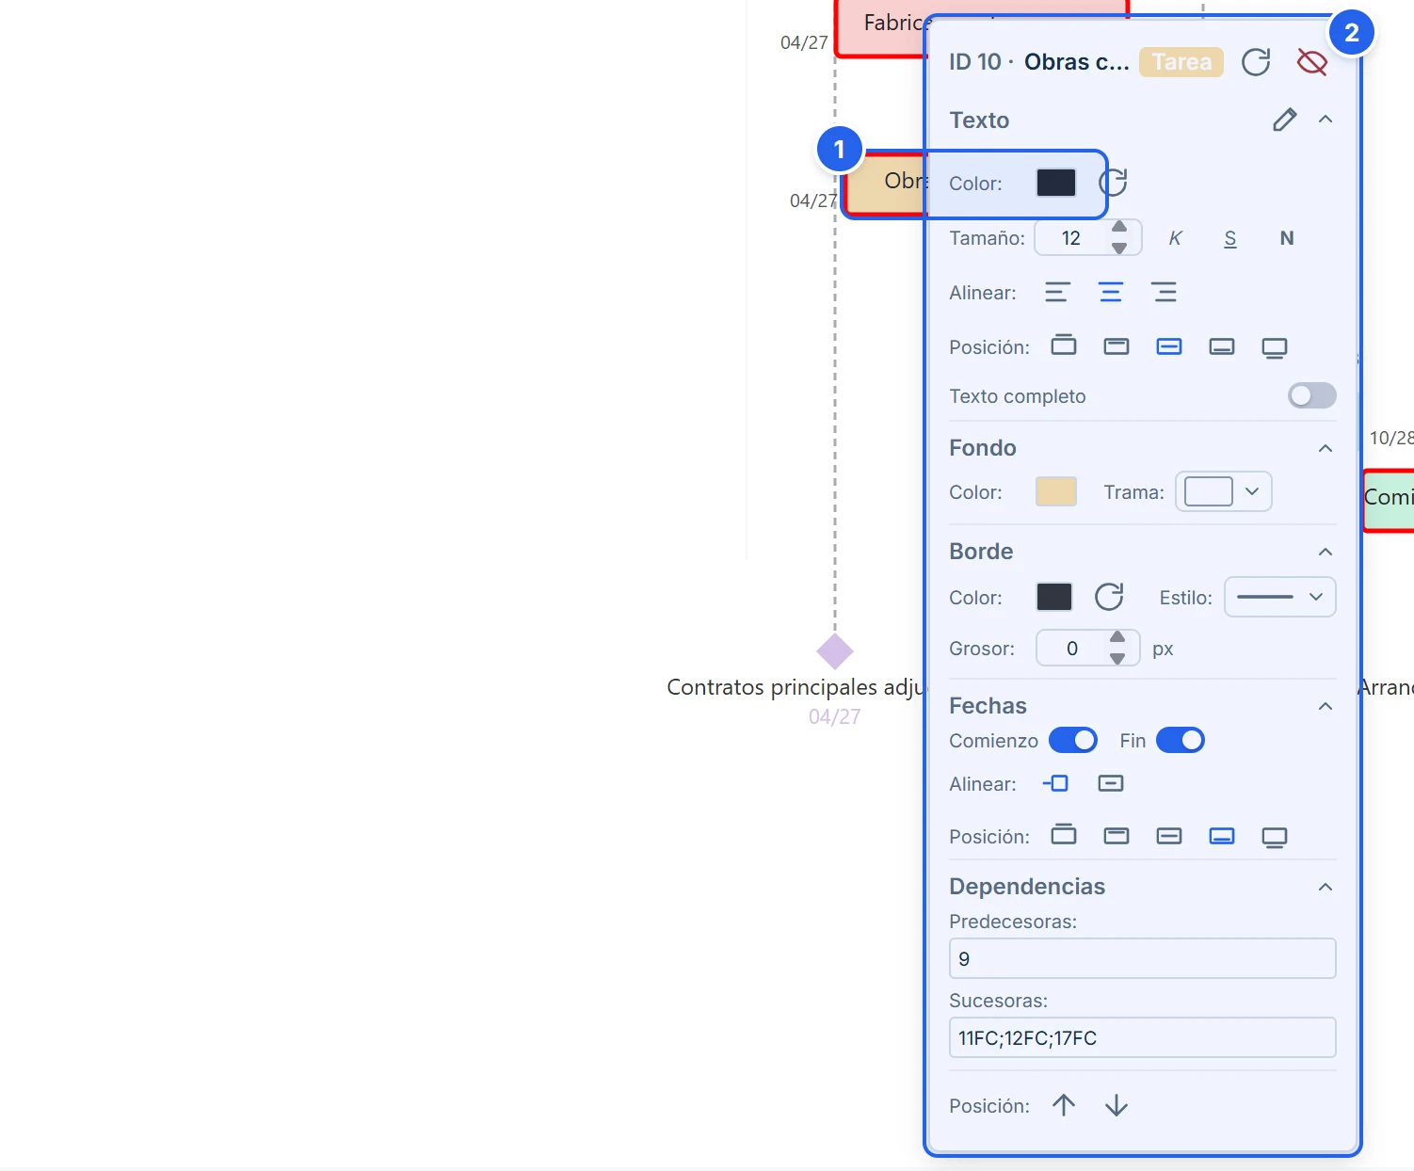Move task down with the arrow
The width and height of the screenshot is (1414, 1171).
(1117, 1105)
